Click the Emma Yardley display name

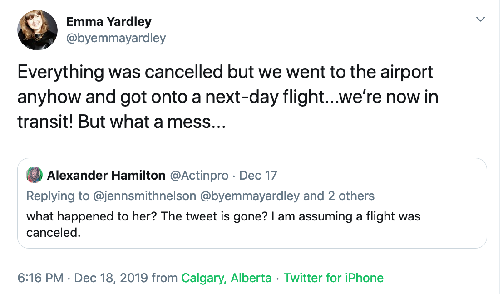coord(109,22)
